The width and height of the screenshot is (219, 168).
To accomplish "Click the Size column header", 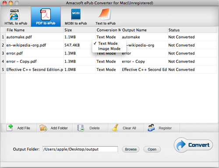I will point(80,30).
